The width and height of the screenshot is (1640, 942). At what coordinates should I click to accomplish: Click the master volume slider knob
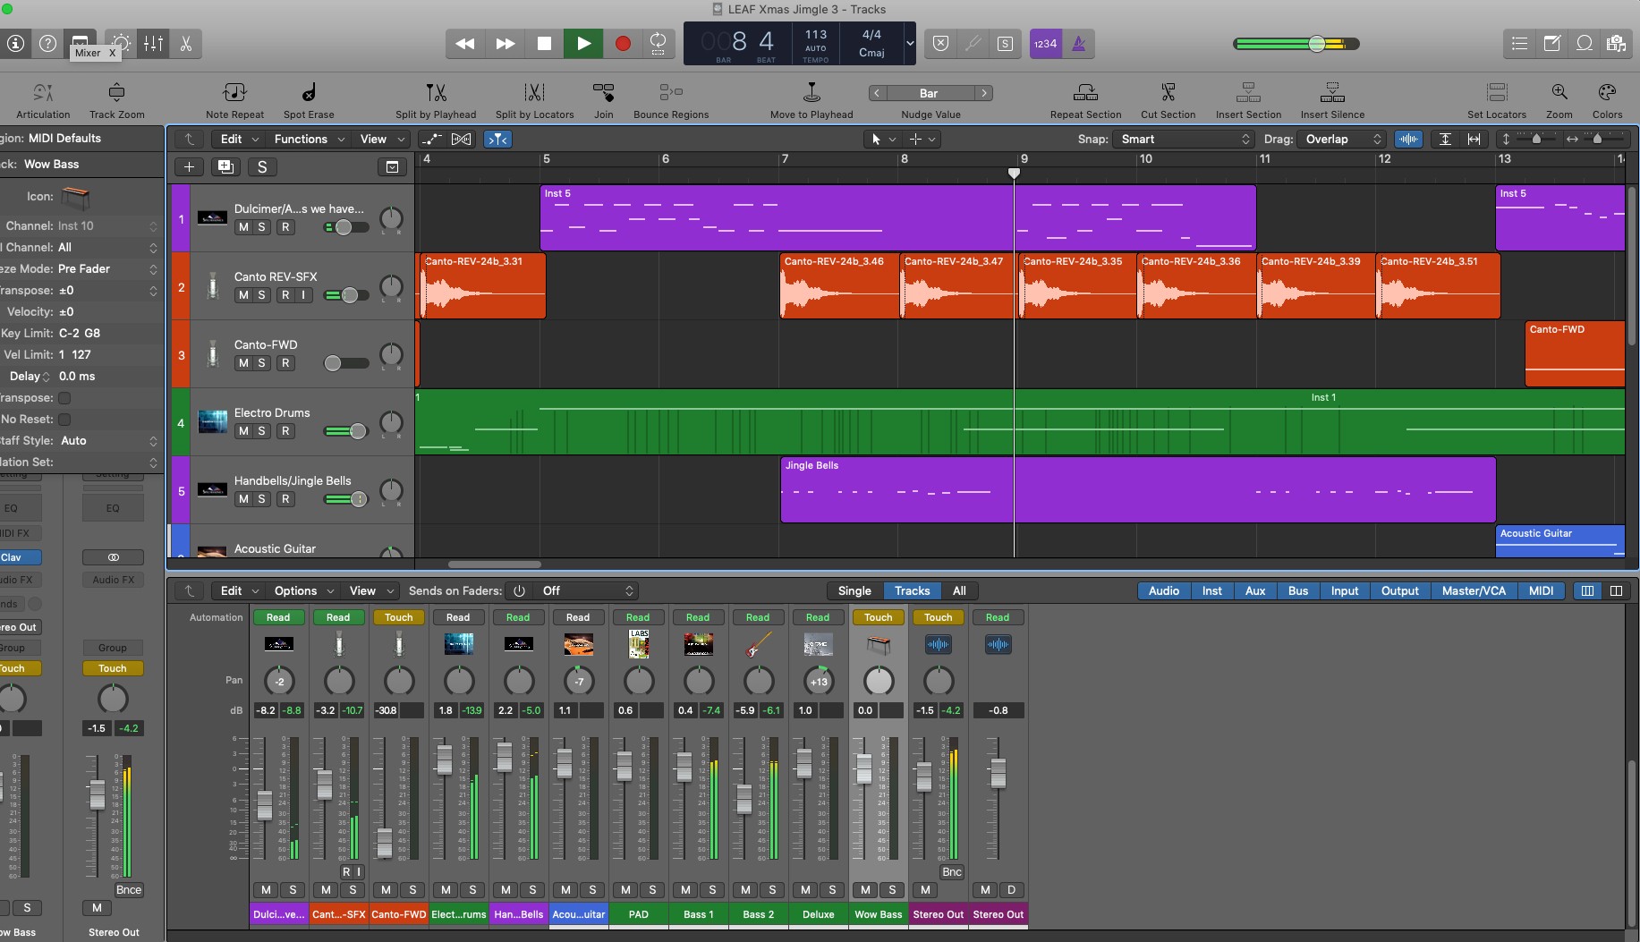click(1317, 44)
